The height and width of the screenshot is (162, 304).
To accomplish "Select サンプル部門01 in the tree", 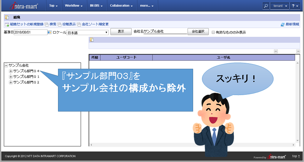I will [26, 77].
